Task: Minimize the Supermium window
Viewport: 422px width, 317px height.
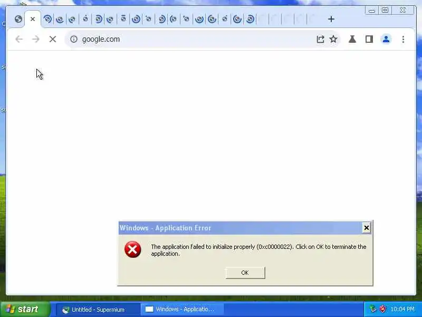Action: [372, 11]
